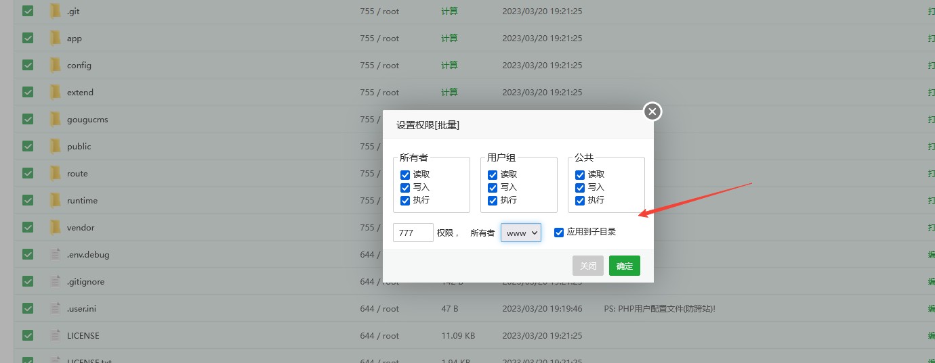The width and height of the screenshot is (935, 363).
Task: Click the .gitignore file icon
Action: click(56, 282)
